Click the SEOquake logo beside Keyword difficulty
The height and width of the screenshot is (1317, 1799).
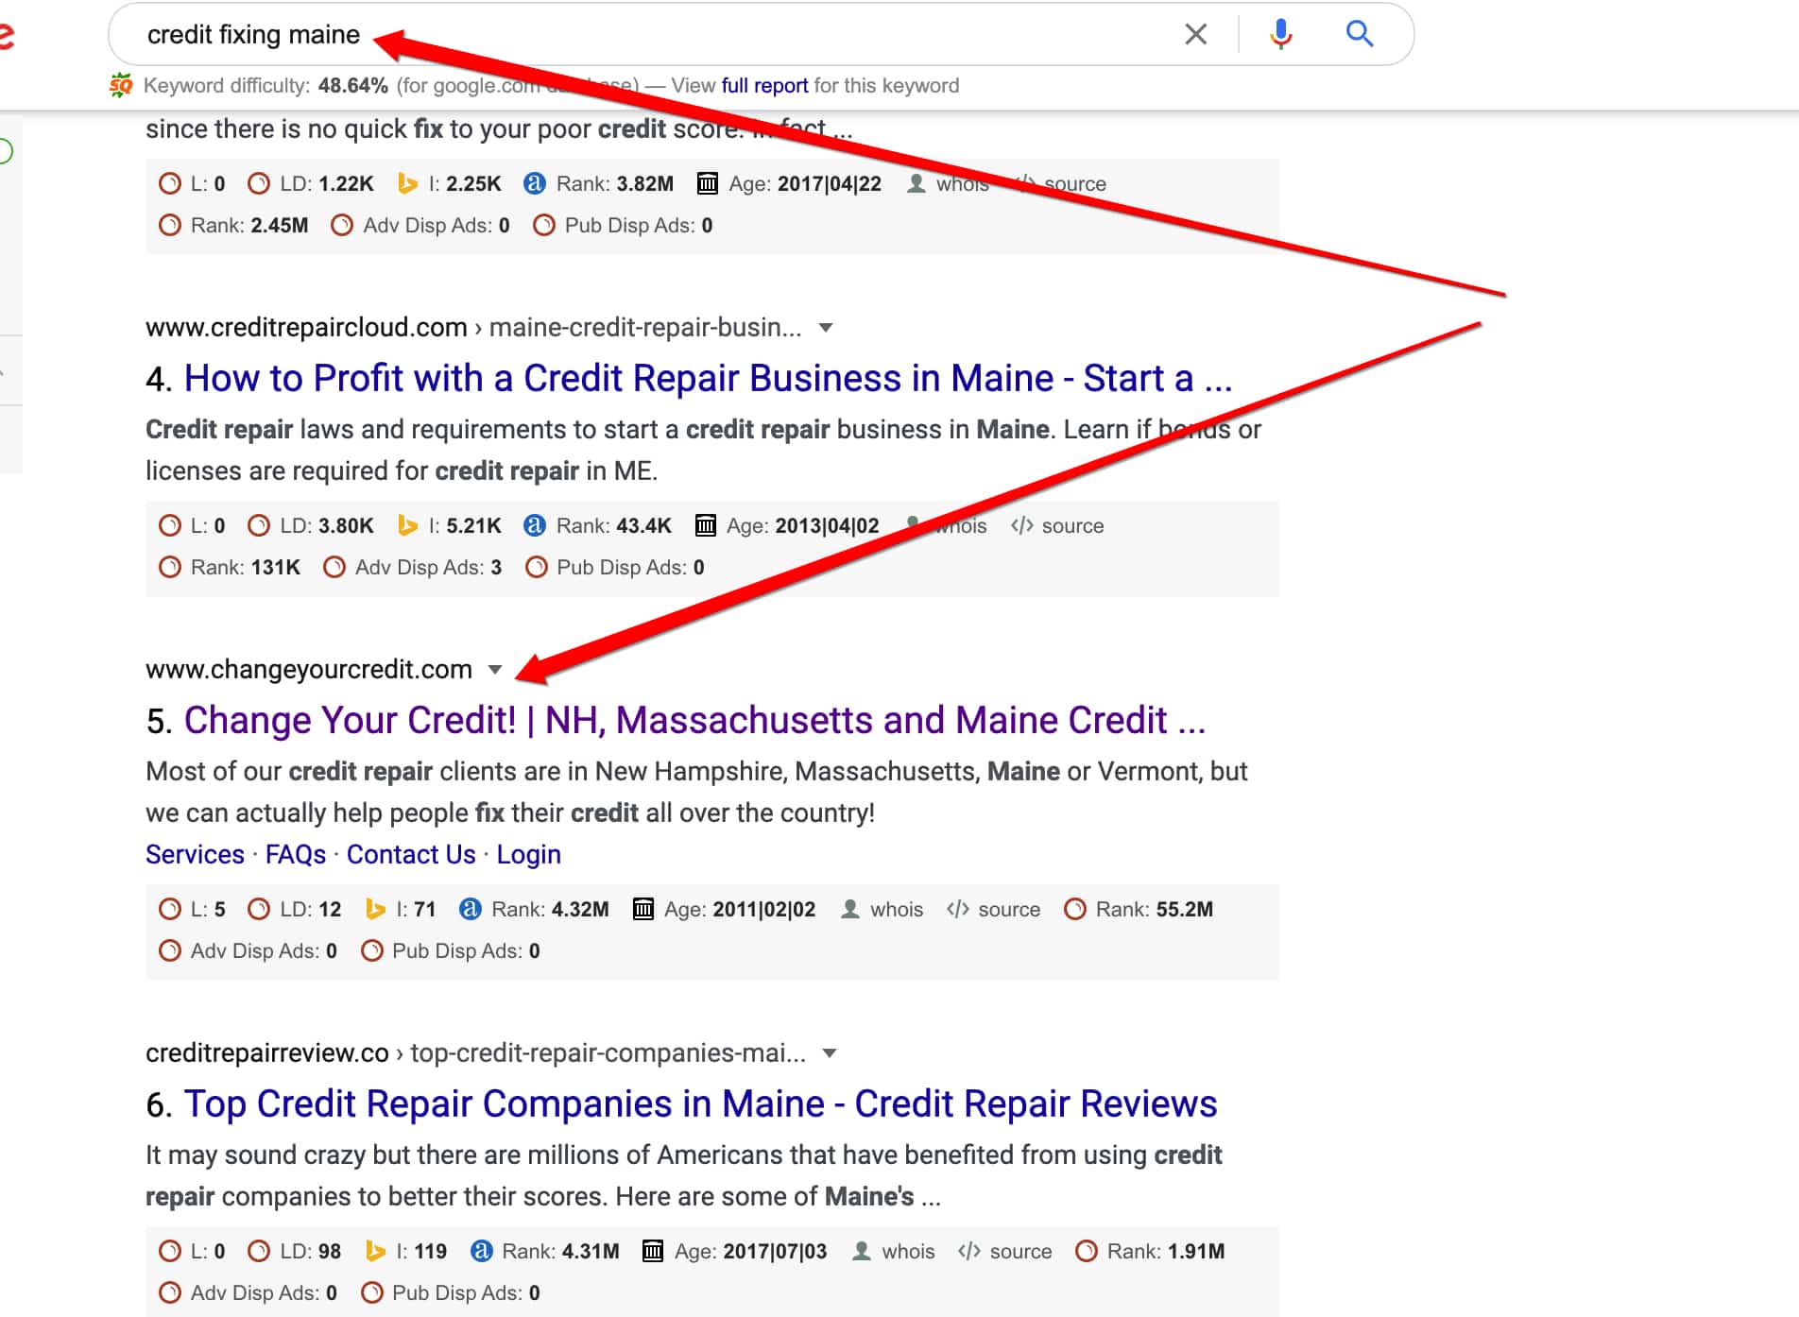pos(121,86)
